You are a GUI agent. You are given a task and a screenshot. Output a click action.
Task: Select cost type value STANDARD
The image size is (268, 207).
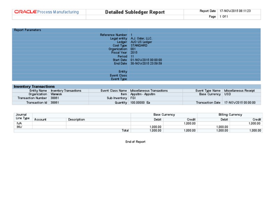point(139,46)
